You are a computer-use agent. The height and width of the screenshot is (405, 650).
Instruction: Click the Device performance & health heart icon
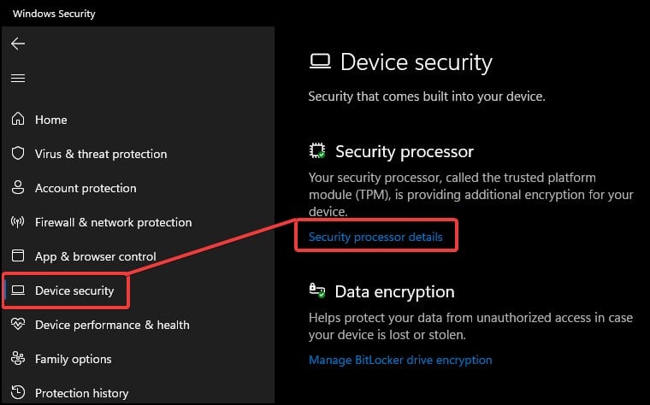point(18,325)
